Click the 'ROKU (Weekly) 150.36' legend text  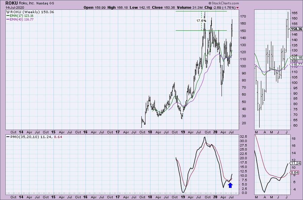32,12
